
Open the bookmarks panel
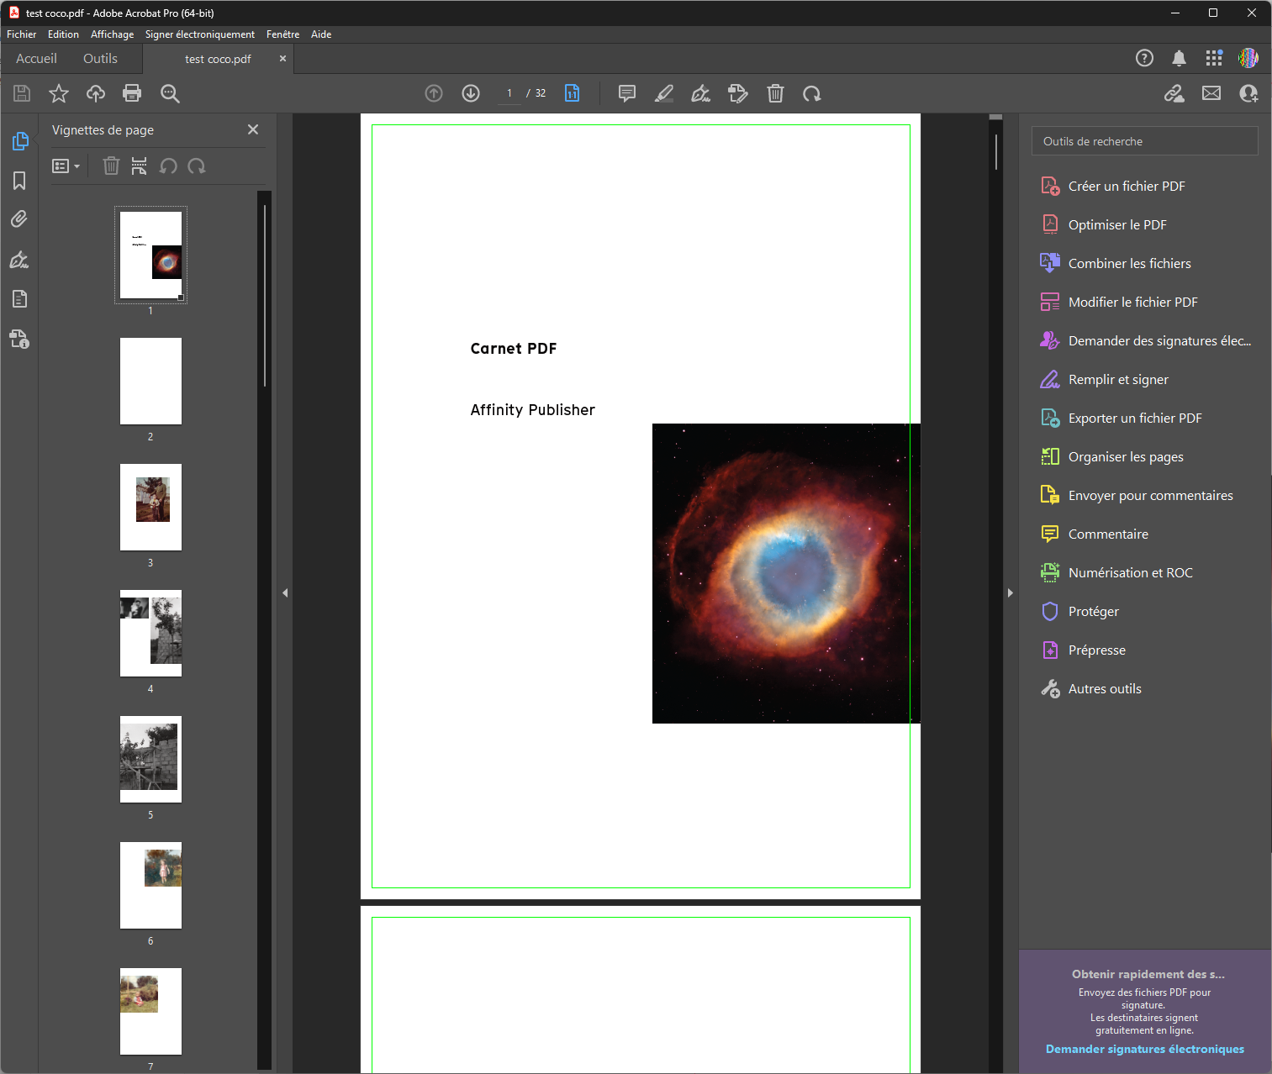(x=19, y=181)
